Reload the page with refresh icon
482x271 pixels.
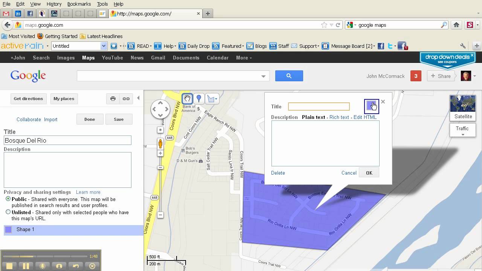pyautogui.click(x=338, y=25)
